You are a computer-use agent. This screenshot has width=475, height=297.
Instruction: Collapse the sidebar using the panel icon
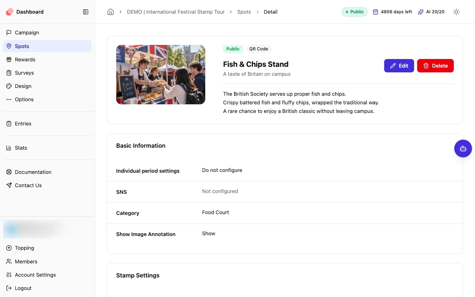pyautogui.click(x=86, y=12)
